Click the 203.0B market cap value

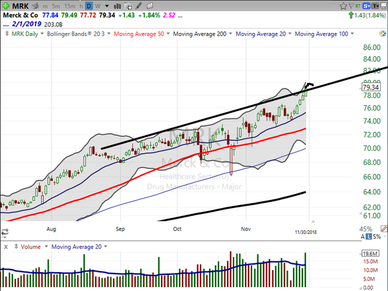click(x=53, y=25)
